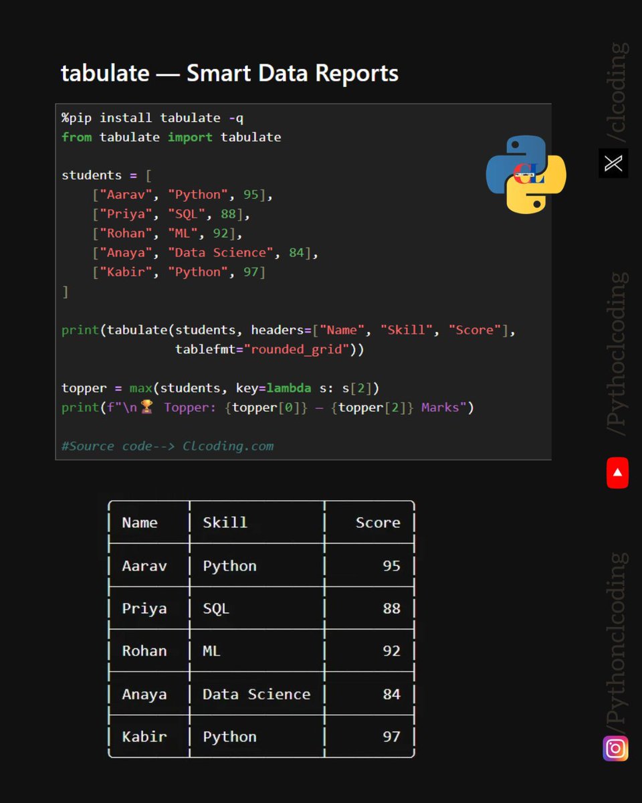
Task: Click the Python CL logo
Action: tap(526, 175)
